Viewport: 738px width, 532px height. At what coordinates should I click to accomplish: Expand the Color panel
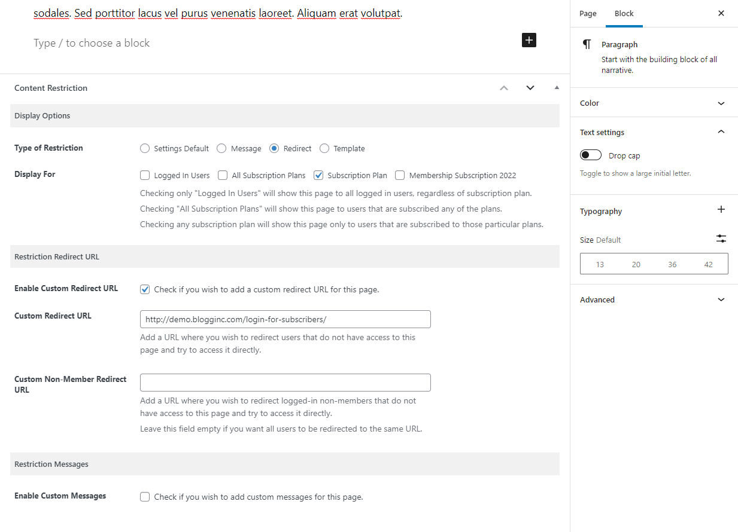[x=654, y=103]
